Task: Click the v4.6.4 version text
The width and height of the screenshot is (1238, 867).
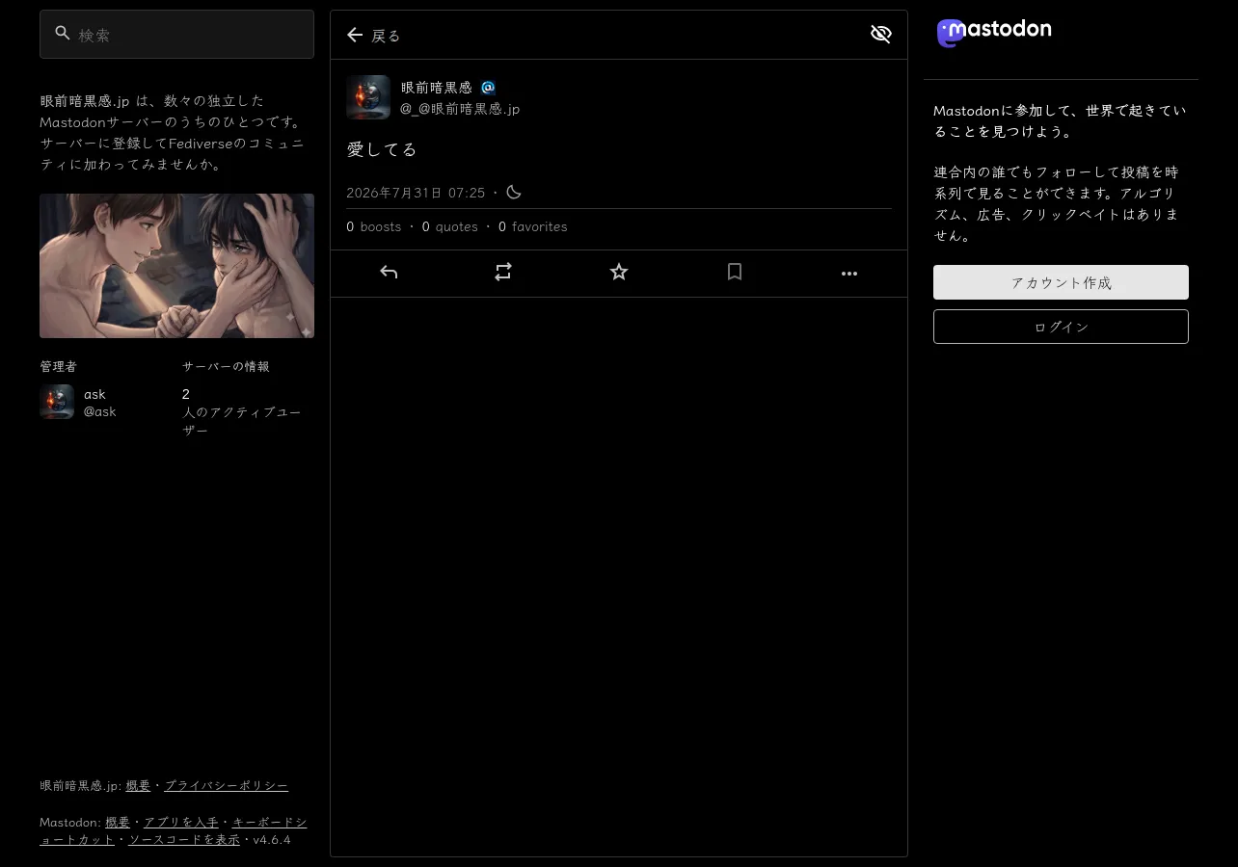Action: tap(272, 840)
